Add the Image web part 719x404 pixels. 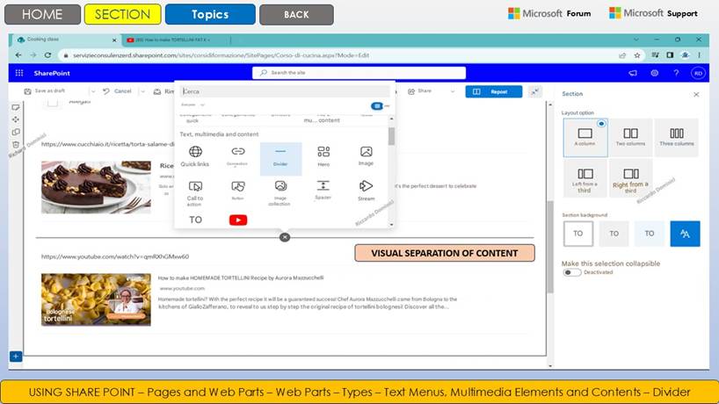[x=366, y=155]
